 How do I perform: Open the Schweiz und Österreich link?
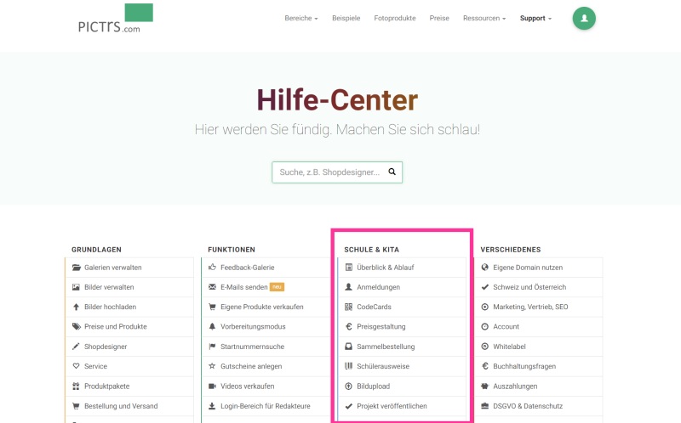pos(529,287)
